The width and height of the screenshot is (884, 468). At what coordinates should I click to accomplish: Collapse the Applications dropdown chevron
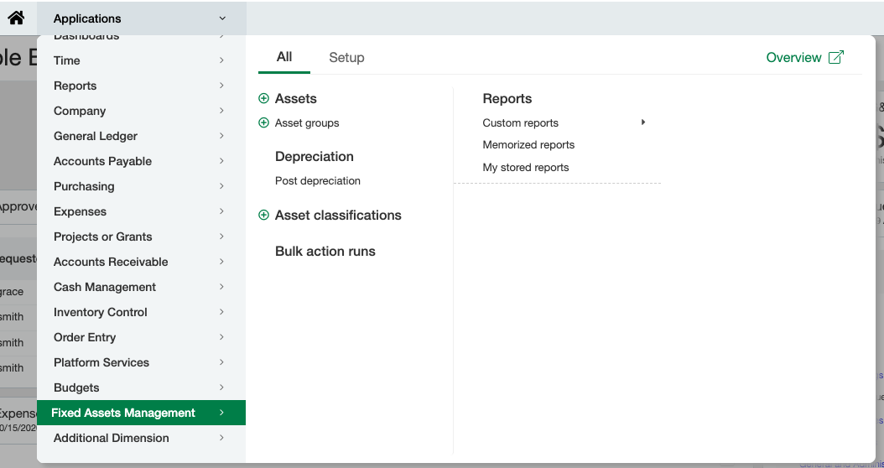click(x=222, y=18)
